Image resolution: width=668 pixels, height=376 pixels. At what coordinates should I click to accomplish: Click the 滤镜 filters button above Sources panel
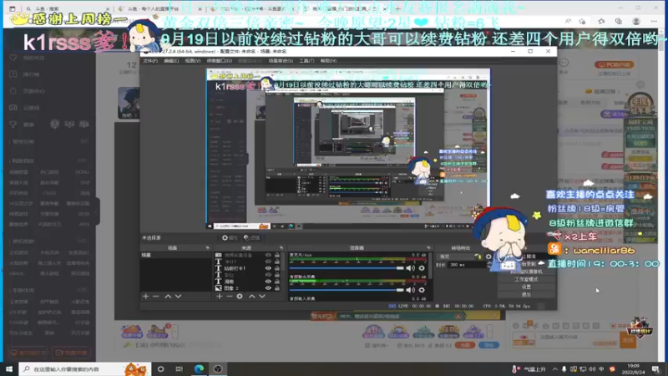click(x=251, y=238)
